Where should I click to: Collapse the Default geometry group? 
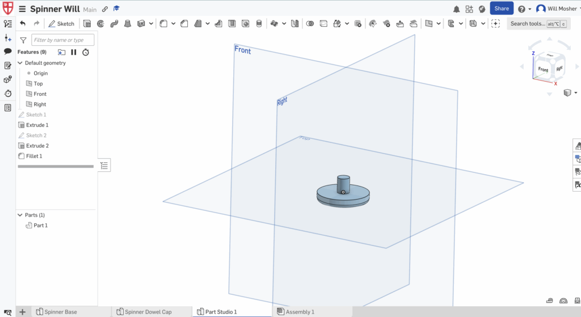[x=20, y=63]
